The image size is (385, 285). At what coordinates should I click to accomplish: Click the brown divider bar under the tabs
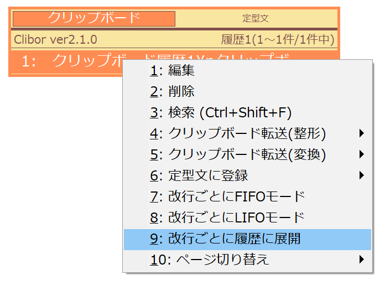(174, 29)
